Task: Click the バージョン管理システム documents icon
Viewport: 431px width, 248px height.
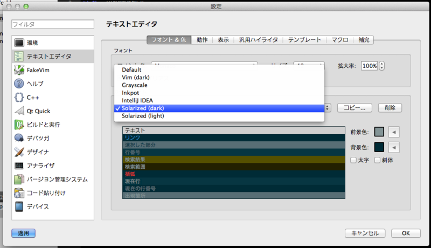Action: coord(19,180)
